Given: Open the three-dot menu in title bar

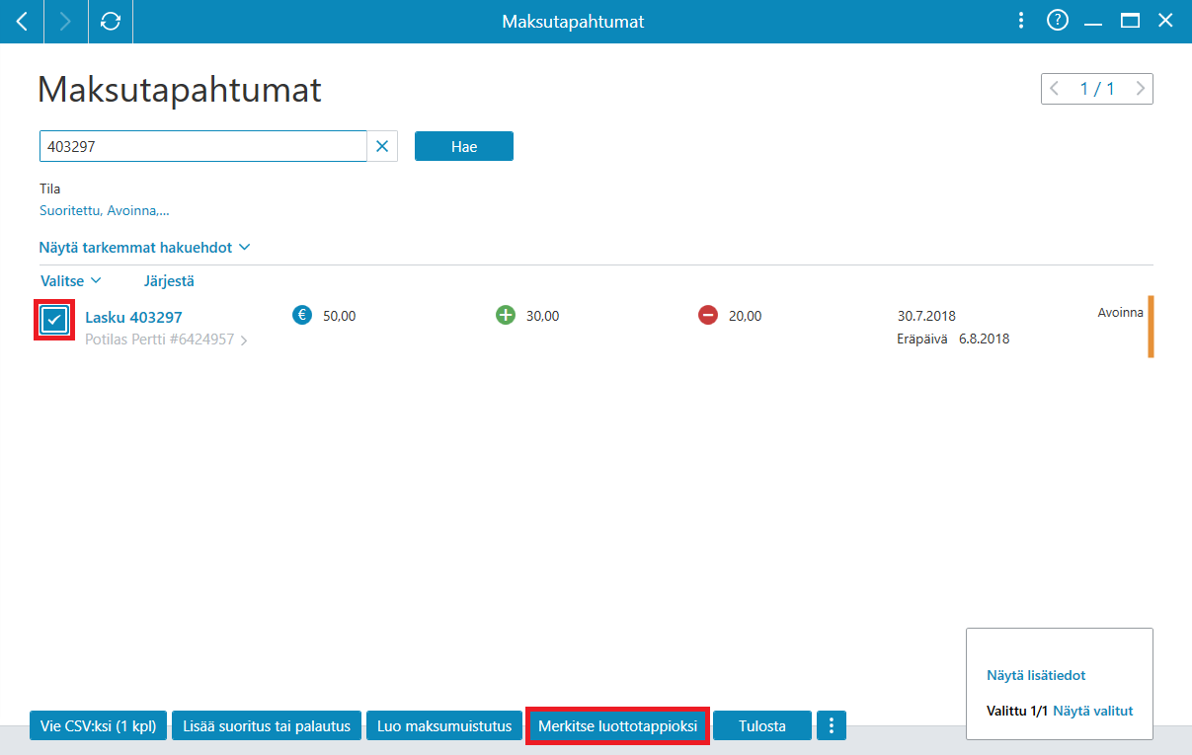Looking at the screenshot, I should point(1022,21).
